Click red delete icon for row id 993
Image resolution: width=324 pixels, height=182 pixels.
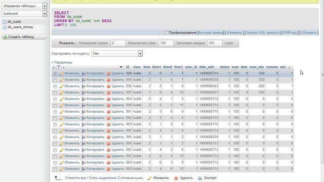[108, 125]
